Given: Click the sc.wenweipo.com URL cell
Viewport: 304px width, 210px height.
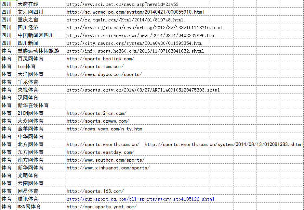Looking at the screenshot, I should click(138, 12).
